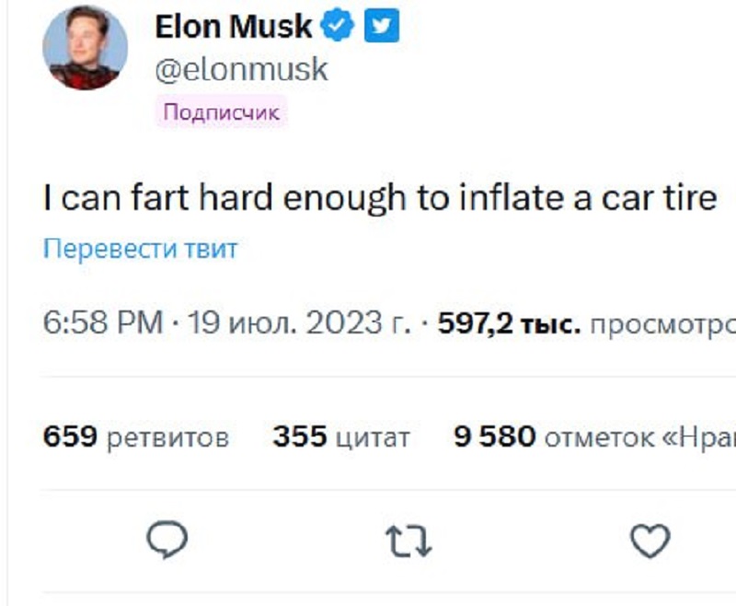Click the Elon Musk display name
Viewport: 736px width, 606px height.
tap(234, 29)
